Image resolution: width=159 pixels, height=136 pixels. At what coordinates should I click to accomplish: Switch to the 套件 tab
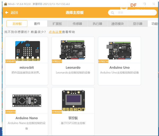click(x=37, y=24)
